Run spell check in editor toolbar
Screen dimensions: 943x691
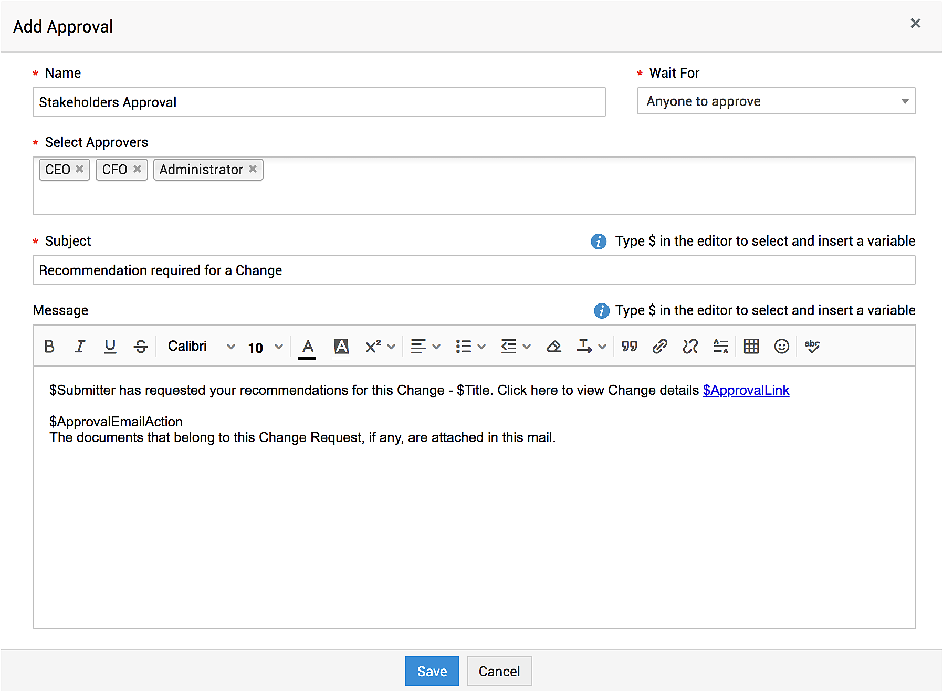point(812,347)
